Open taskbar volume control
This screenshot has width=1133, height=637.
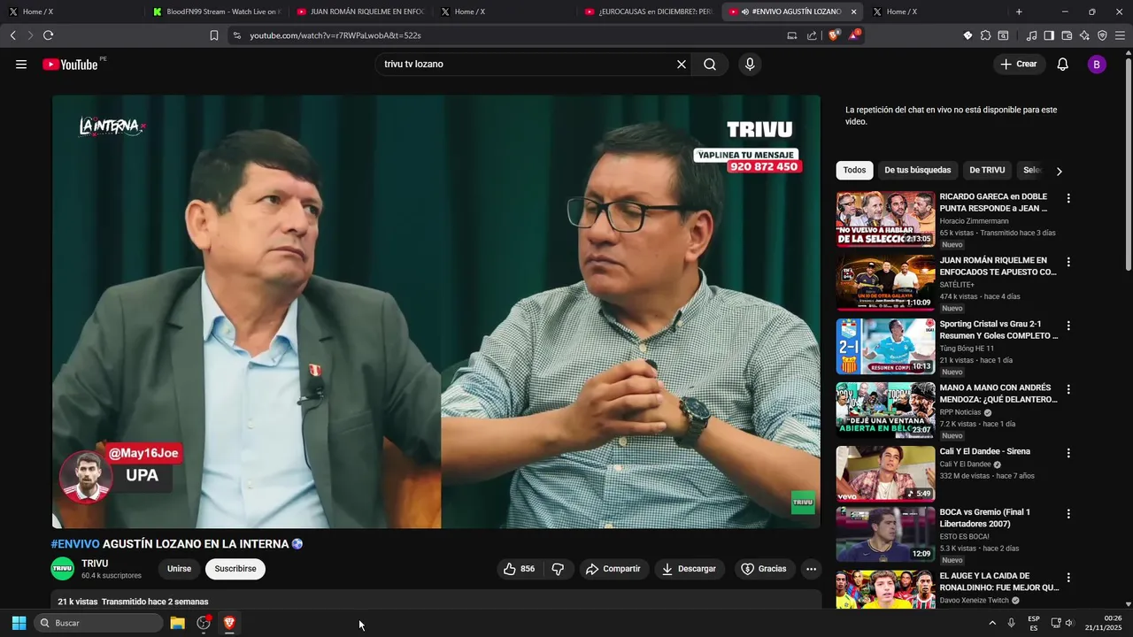(x=1069, y=623)
